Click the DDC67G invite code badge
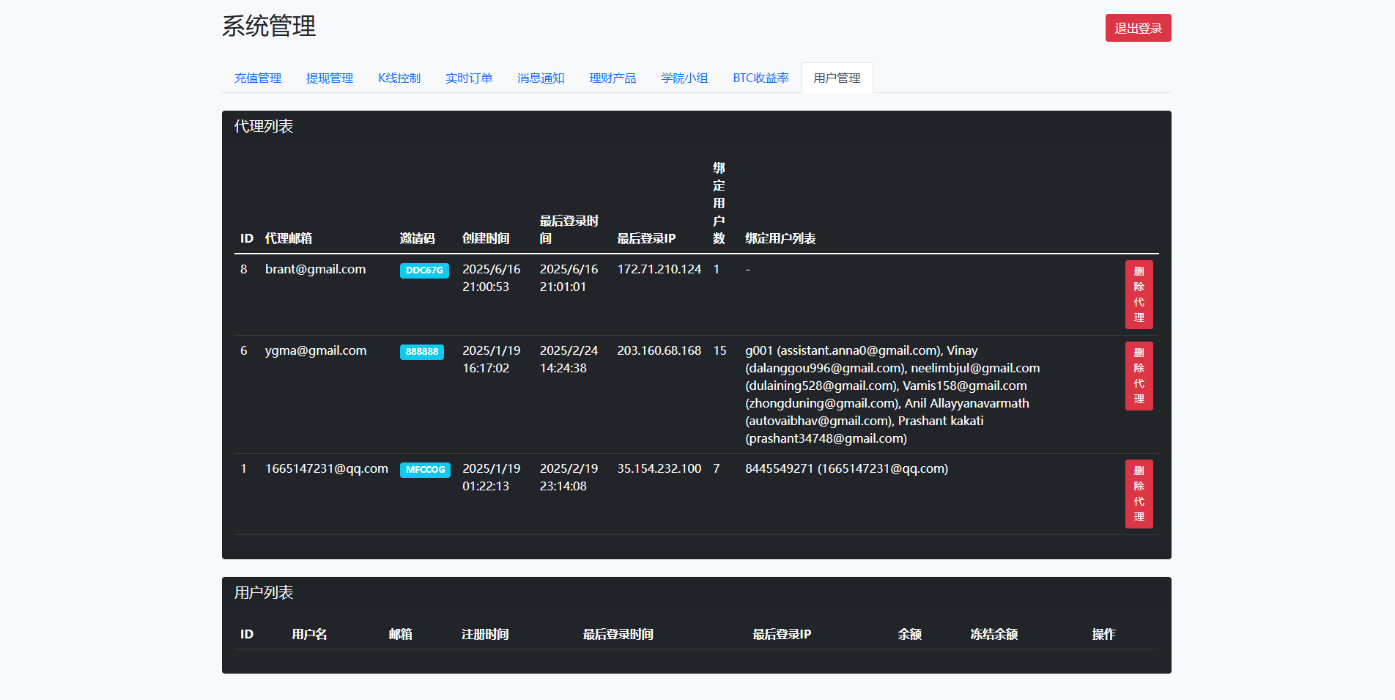Image resolution: width=1395 pixels, height=700 pixels. pos(424,270)
